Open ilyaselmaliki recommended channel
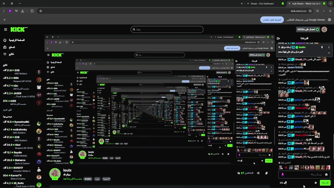The width and height of the screenshot is (334, 188). click(x=22, y=123)
